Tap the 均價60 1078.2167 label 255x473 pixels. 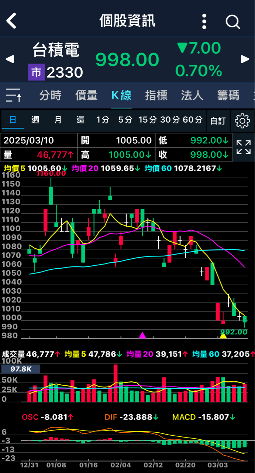(x=183, y=169)
